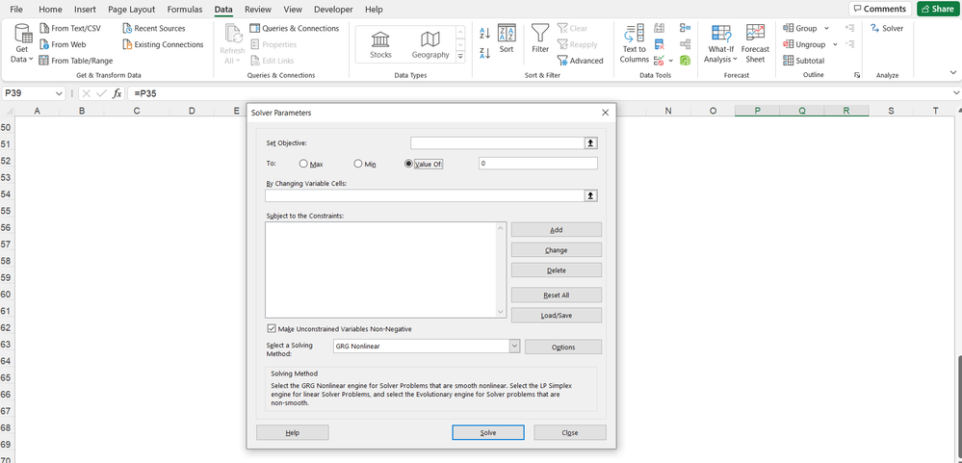This screenshot has height=463, width=962.
Task: Select the Value Of radio option
Action: [408, 164]
